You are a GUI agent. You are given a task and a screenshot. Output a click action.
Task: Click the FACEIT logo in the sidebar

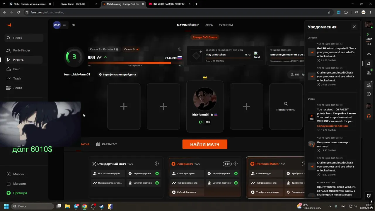9,25
